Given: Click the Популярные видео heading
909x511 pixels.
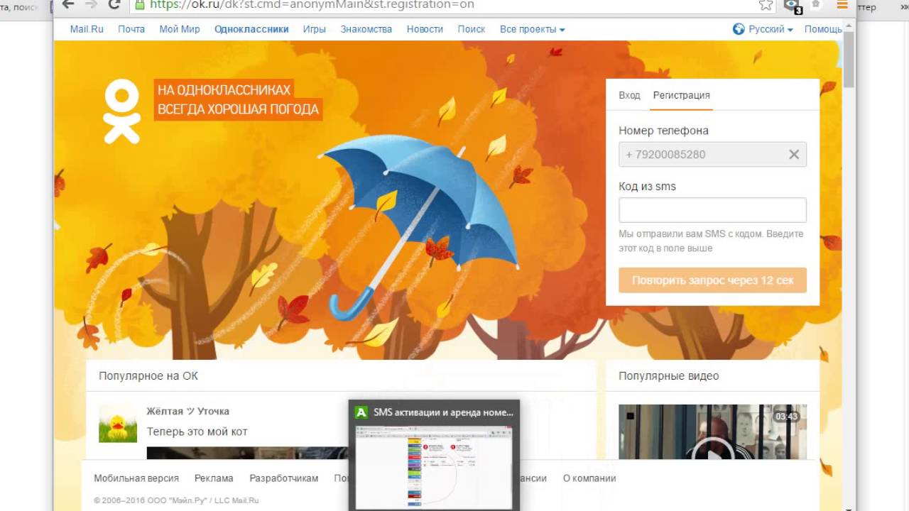Looking at the screenshot, I should point(668,376).
